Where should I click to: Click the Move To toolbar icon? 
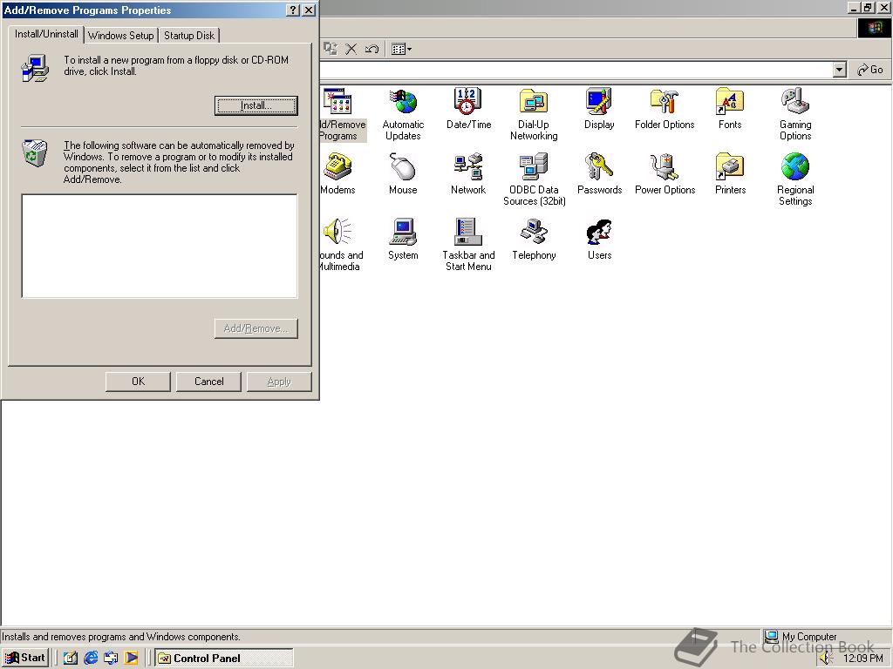(331, 49)
